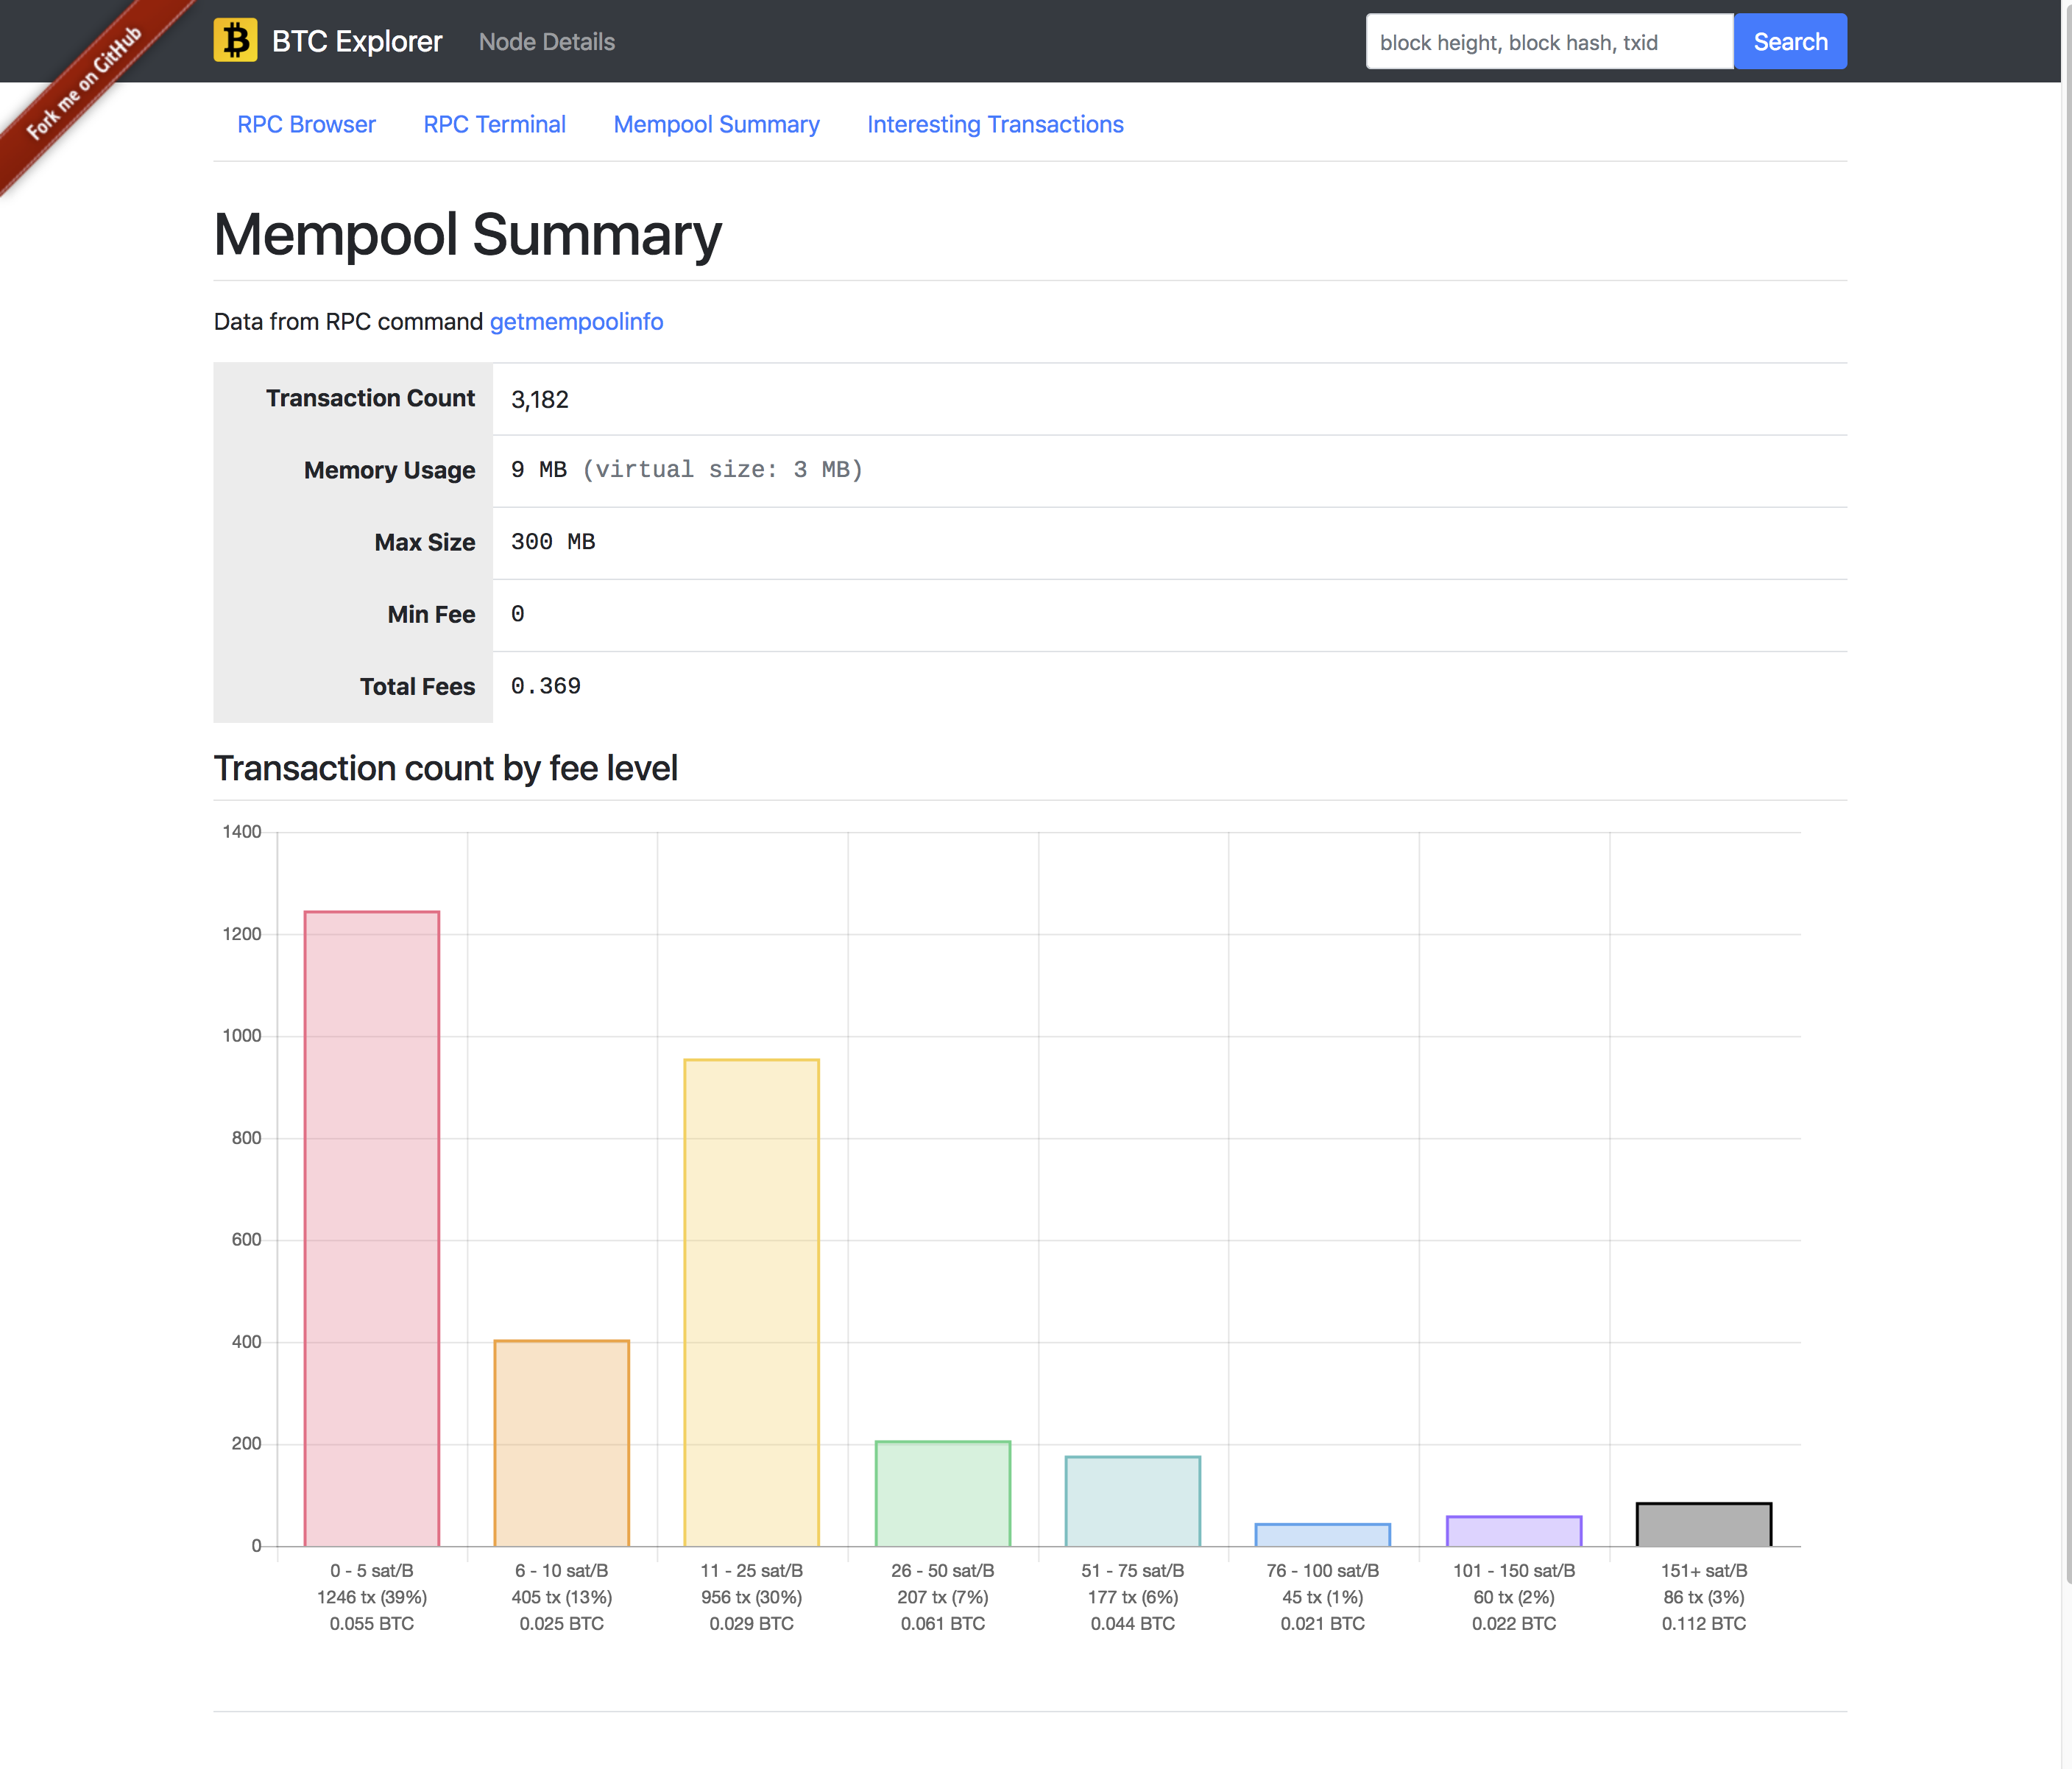Click the purple 101 - 150 sat/B bar
The width and height of the screenshot is (2072, 1769).
1513,1531
